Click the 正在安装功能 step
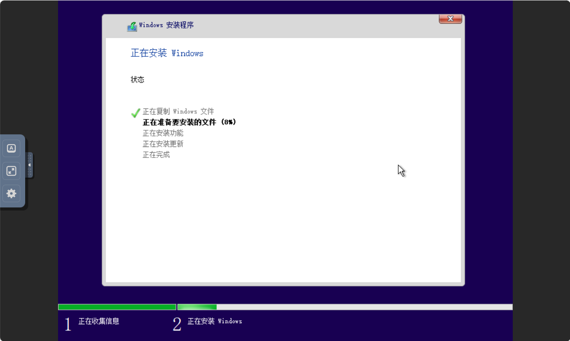Image resolution: width=570 pixels, height=341 pixels. tap(163, 133)
